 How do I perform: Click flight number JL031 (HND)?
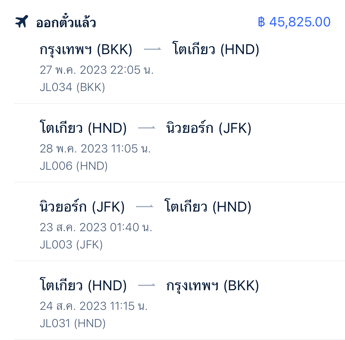click(x=73, y=323)
